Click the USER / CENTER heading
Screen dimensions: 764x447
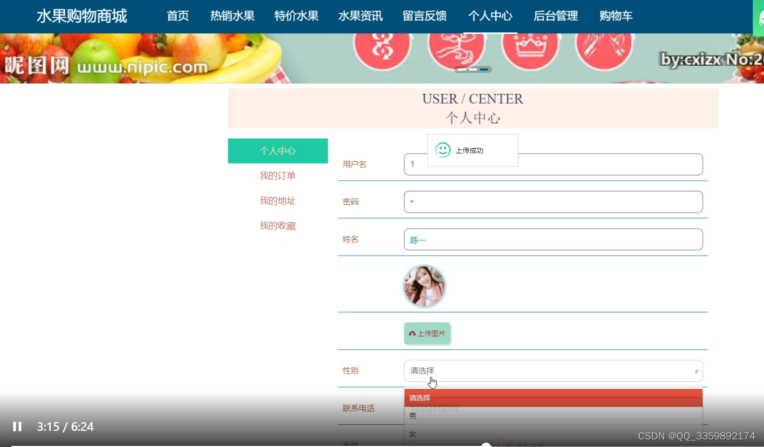[473, 99]
